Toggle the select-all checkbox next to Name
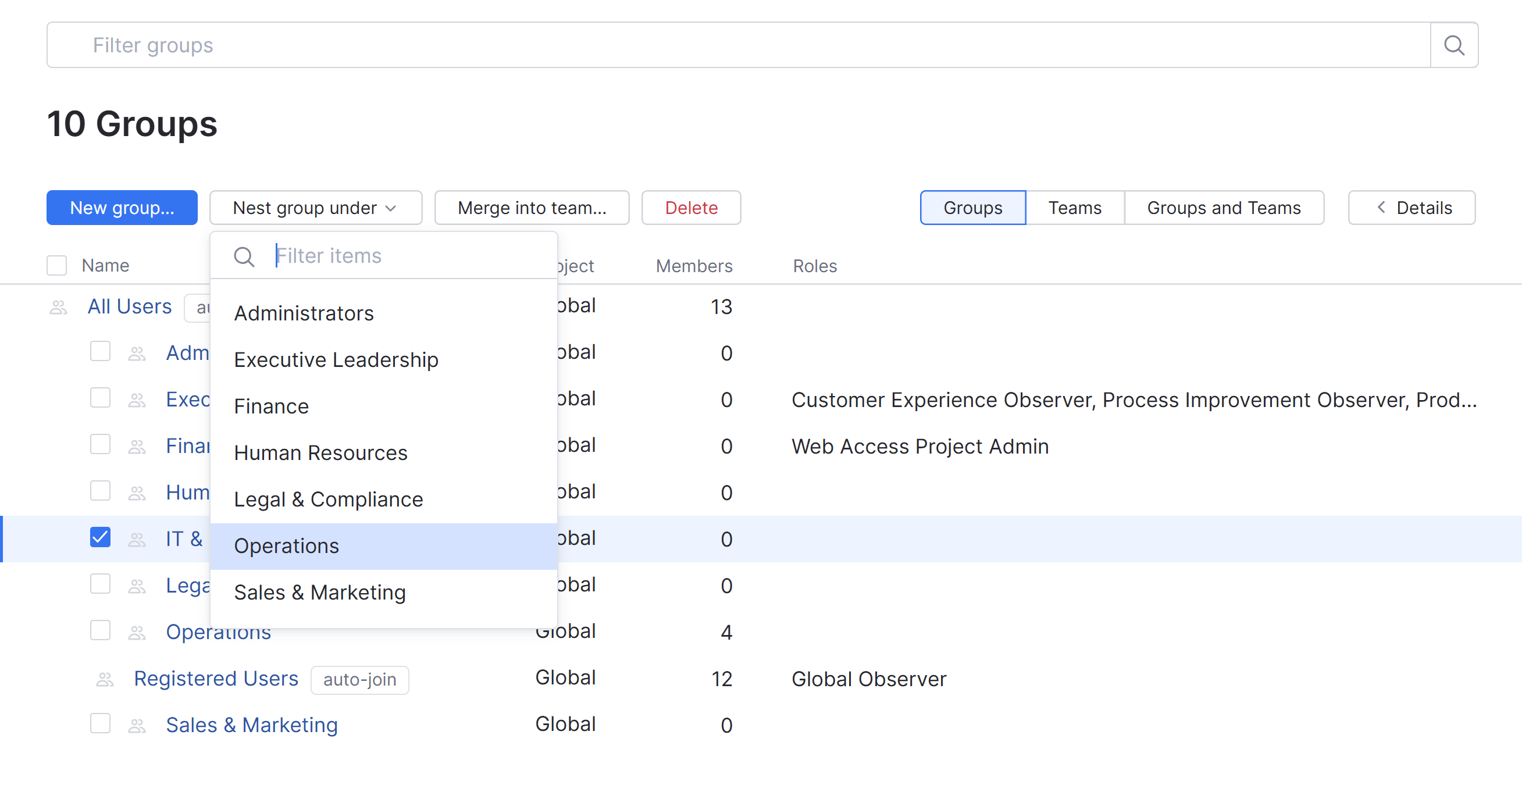 click(x=57, y=266)
